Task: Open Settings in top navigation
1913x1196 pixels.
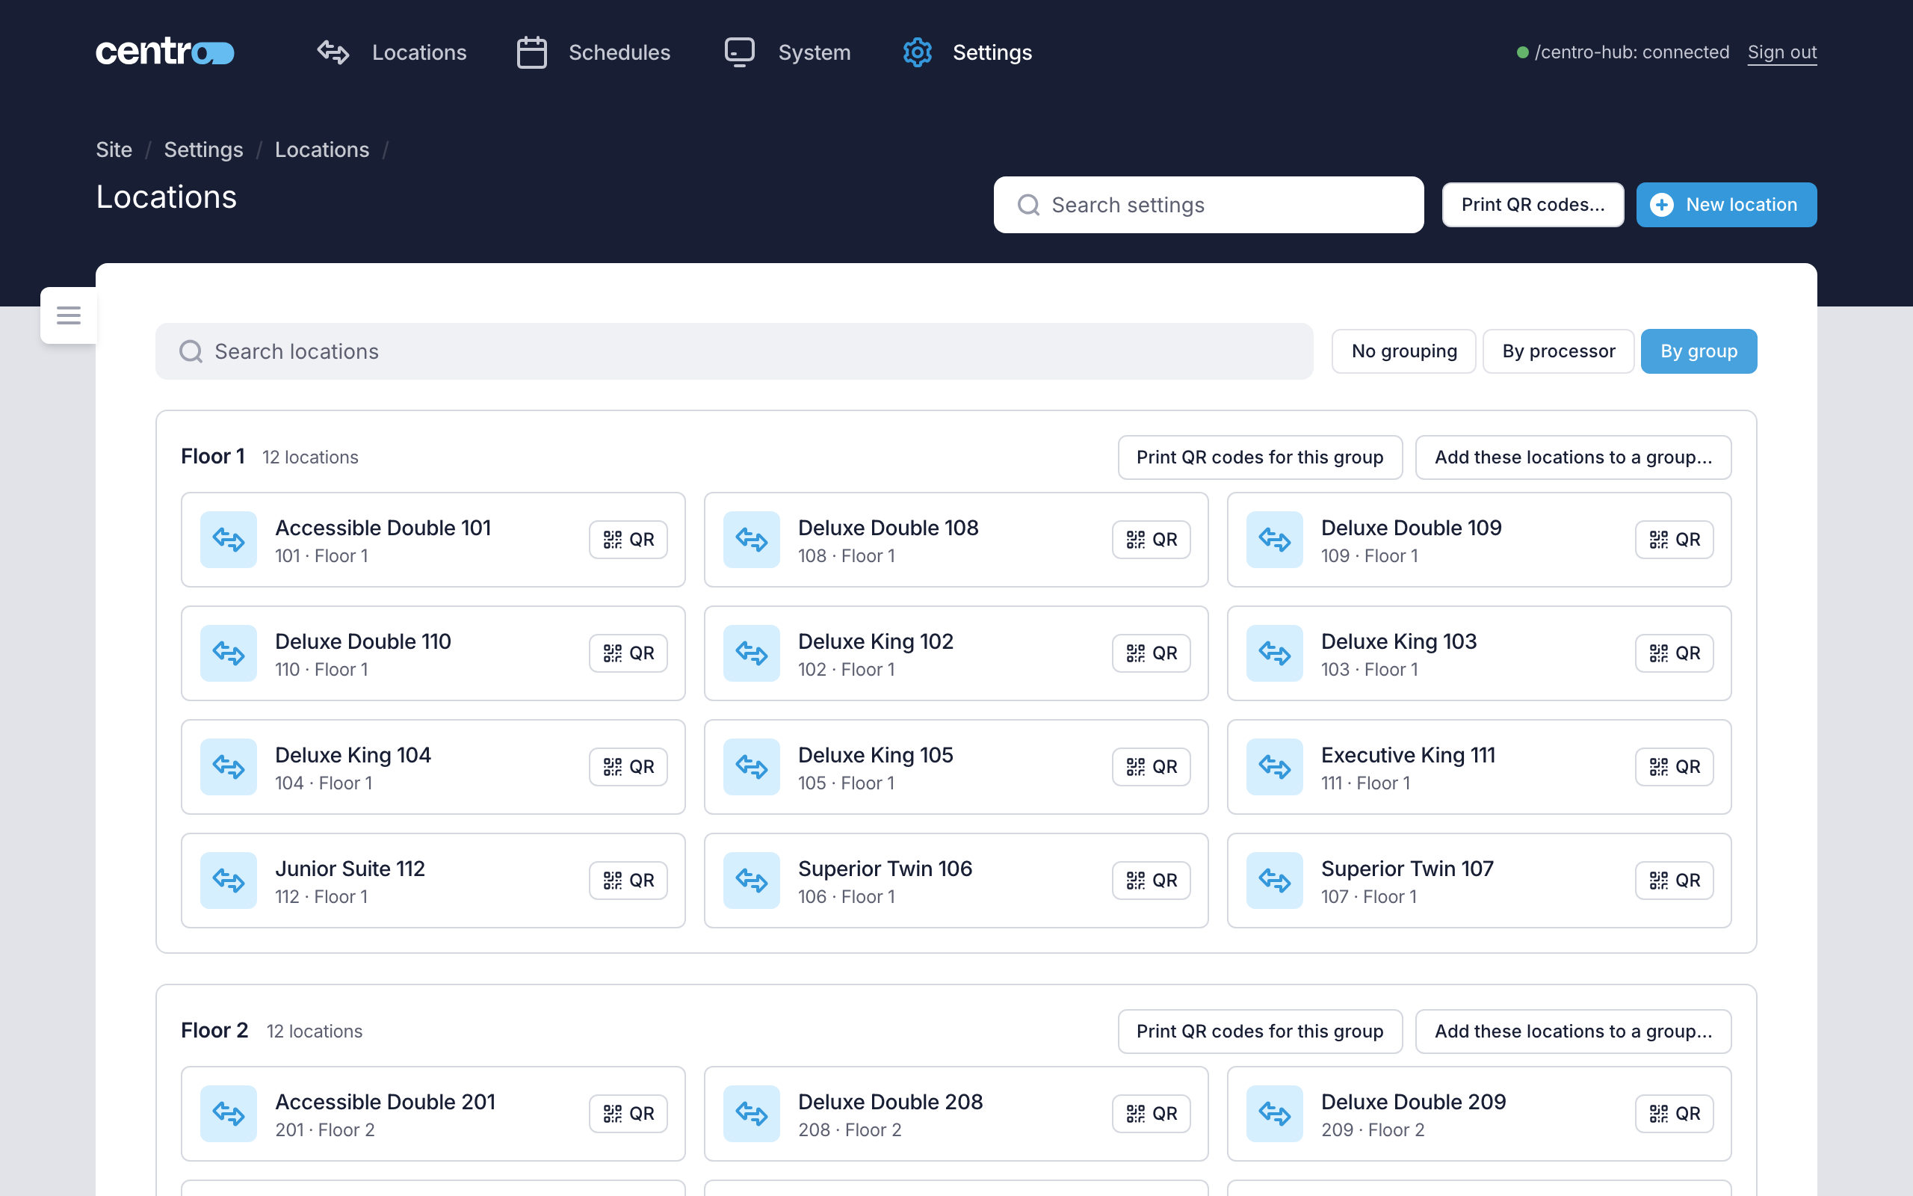Action: tap(968, 52)
